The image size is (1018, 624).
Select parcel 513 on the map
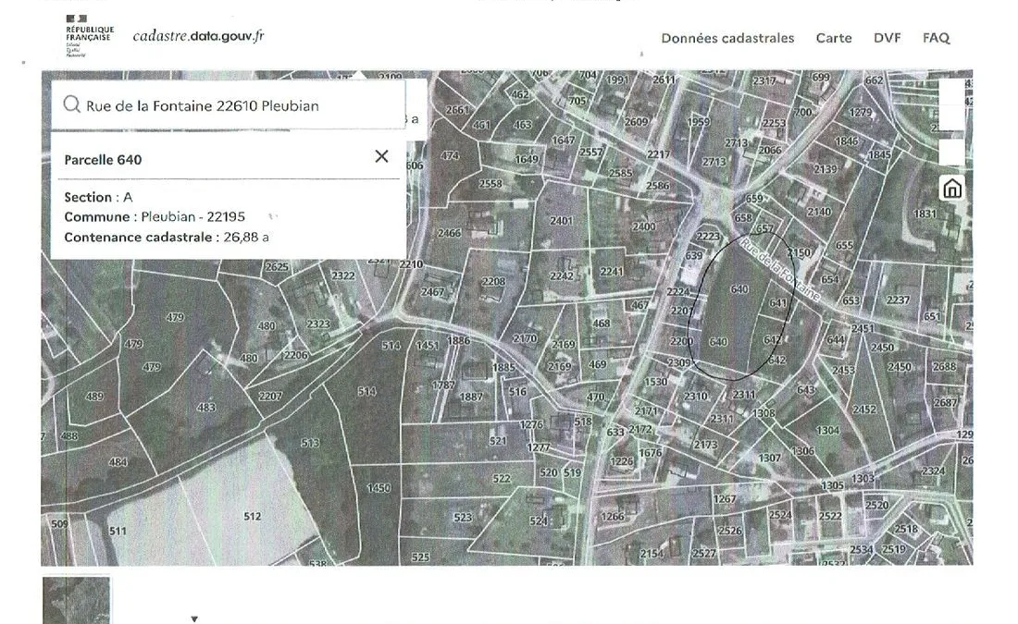tap(310, 443)
